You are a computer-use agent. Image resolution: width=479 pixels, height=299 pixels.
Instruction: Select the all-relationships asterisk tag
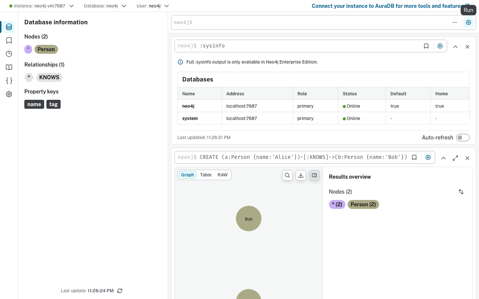[x=29, y=77]
